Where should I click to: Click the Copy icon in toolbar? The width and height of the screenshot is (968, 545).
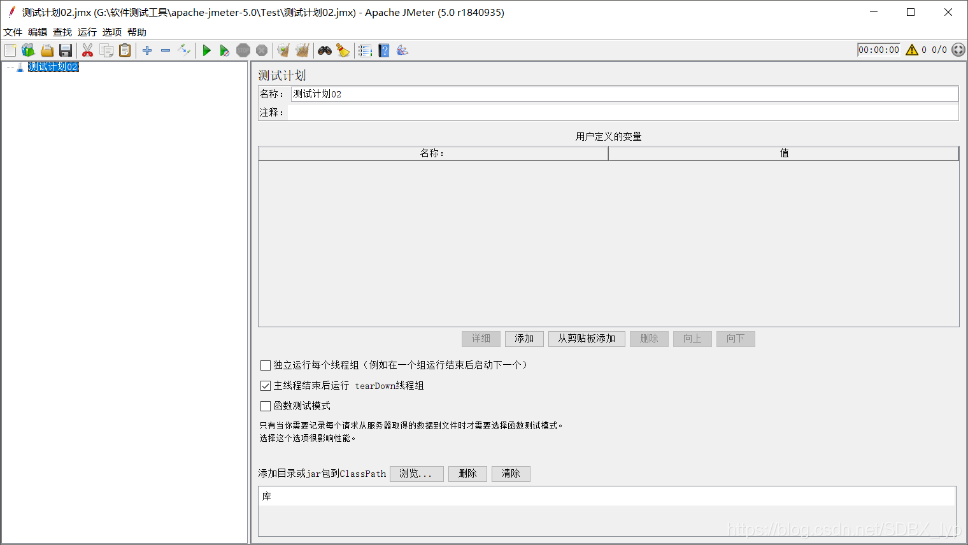tap(106, 50)
